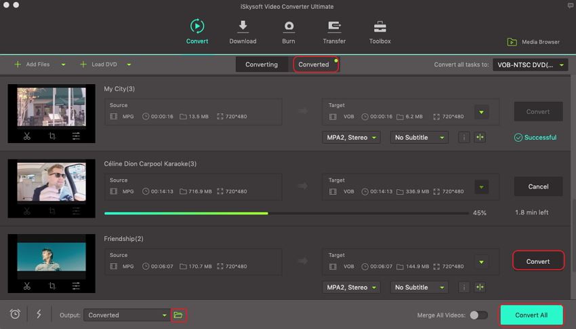Toggle the Merge All Videos switch
Screen dimensions: 576x329
click(x=478, y=315)
